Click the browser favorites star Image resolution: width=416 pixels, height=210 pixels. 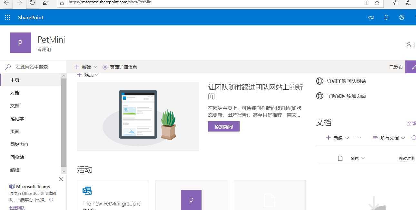tap(377, 3)
